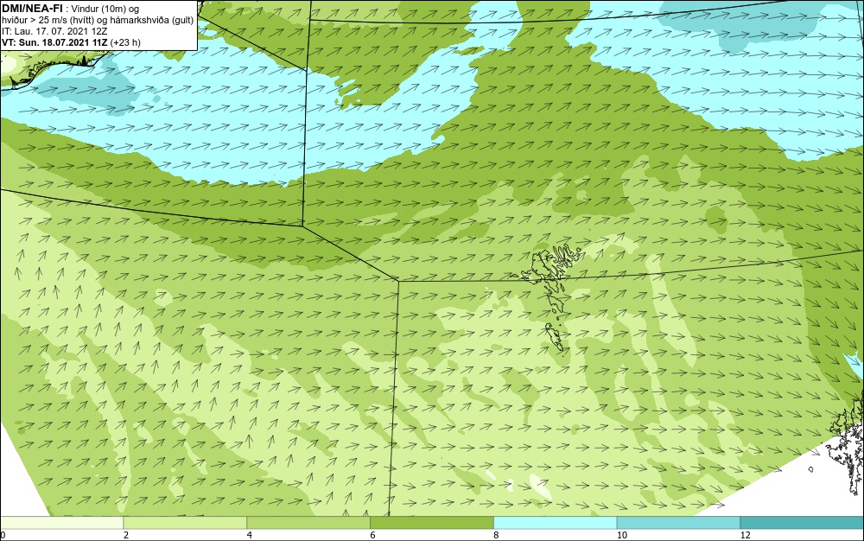Click the legend scale label 6
Screen dimensions: 864x541
(372, 535)
